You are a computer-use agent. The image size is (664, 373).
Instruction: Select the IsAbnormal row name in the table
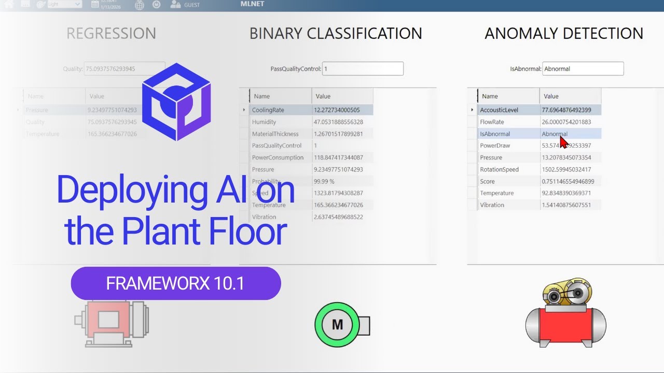[495, 134]
